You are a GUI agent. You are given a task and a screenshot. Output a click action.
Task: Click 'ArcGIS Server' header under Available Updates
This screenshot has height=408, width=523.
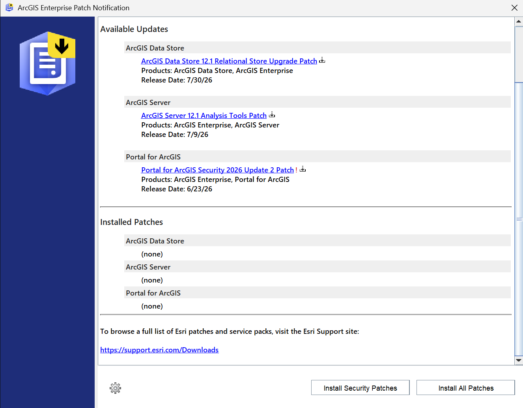coord(318,102)
